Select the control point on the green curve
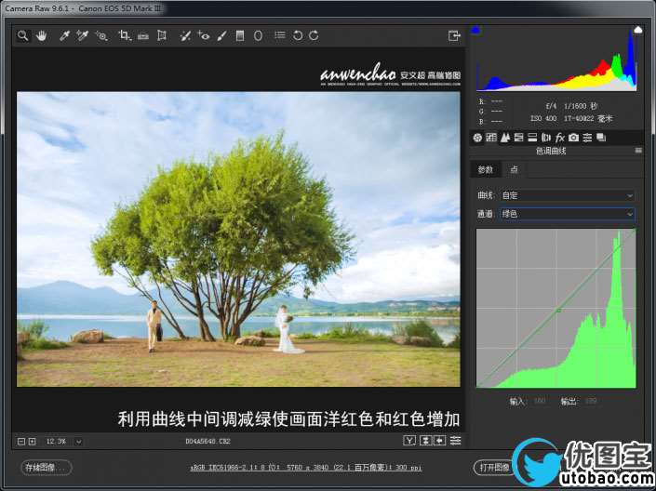This screenshot has width=656, height=491. [558, 311]
